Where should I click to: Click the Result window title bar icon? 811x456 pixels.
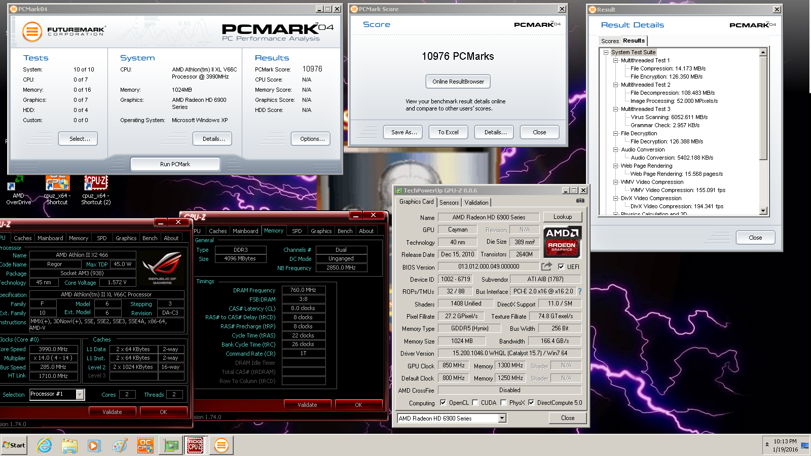click(x=593, y=9)
